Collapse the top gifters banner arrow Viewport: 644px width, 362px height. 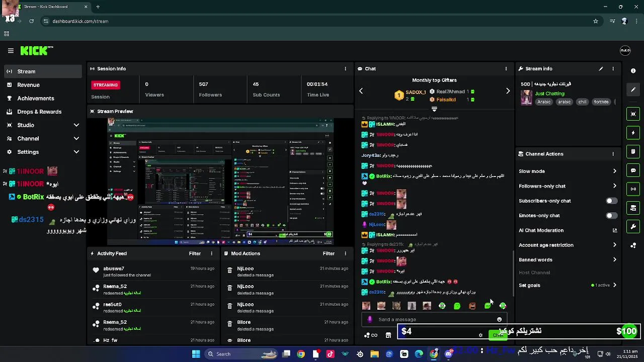click(434, 109)
